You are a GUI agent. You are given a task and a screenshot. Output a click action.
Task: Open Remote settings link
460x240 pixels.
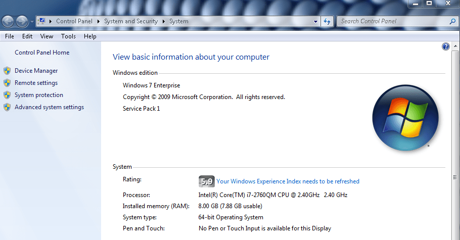click(36, 83)
